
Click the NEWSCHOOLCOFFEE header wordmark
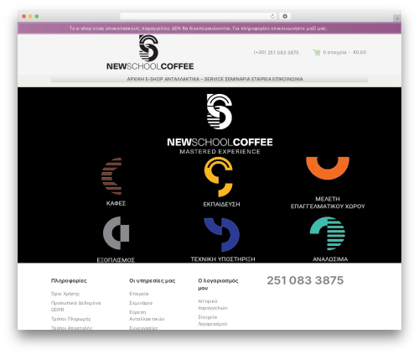150,66
